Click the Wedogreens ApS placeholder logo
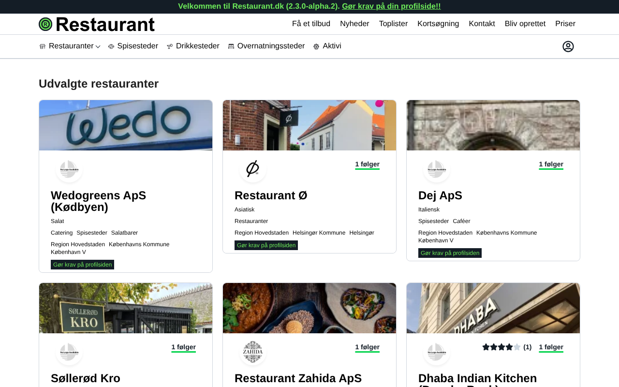619x387 pixels. (69, 169)
